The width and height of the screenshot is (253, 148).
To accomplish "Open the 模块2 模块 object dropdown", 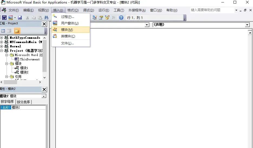I will point(44,96).
